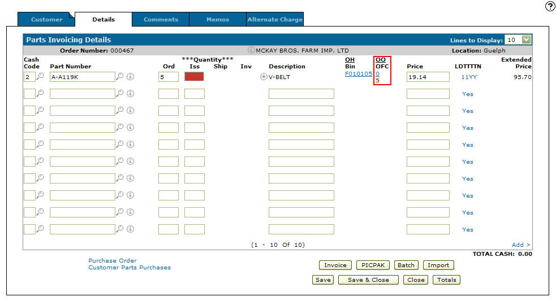Click the Save & Close button
Image resolution: width=556 pixels, height=301 pixels.
pos(368,280)
